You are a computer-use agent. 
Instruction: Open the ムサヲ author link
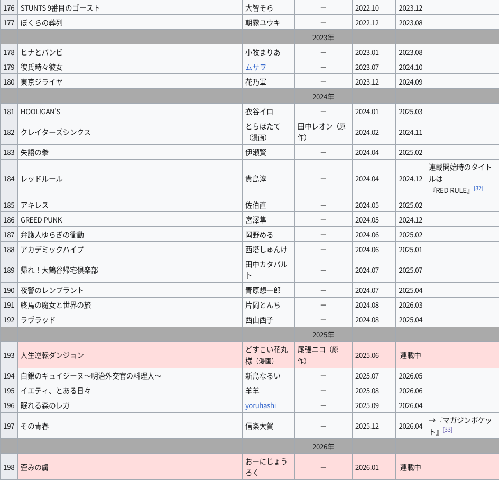click(255, 67)
